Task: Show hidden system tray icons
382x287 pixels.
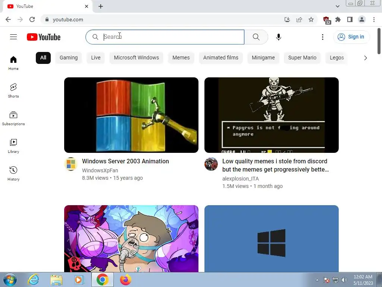Action: [317, 280]
